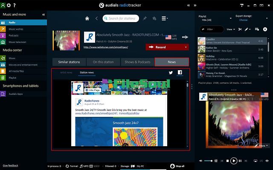Screen dimensions: 273x170
Task: Clear the playlist with the round X icon
Action: point(265,29)
